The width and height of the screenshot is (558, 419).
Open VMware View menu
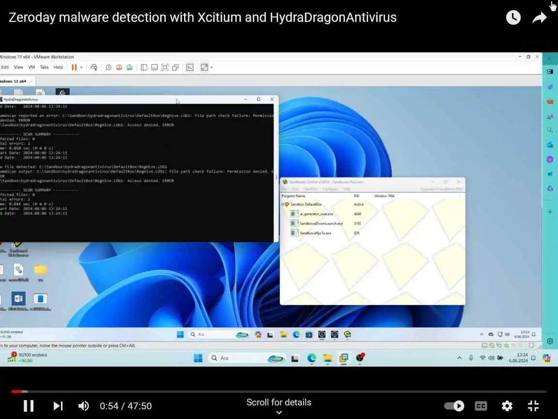point(18,67)
